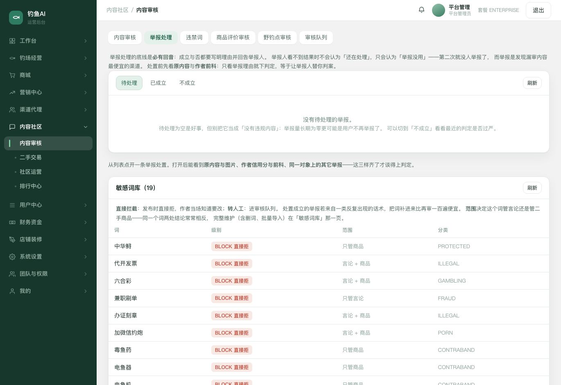
Task: Expand the 财务资金 section chevron
Action: 86,222
